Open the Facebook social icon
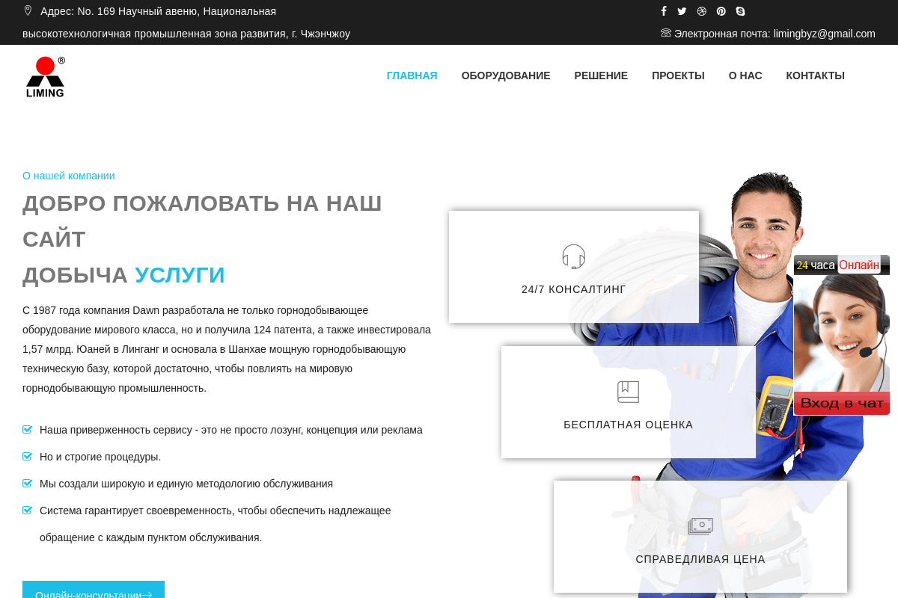898x598 pixels. (x=663, y=11)
